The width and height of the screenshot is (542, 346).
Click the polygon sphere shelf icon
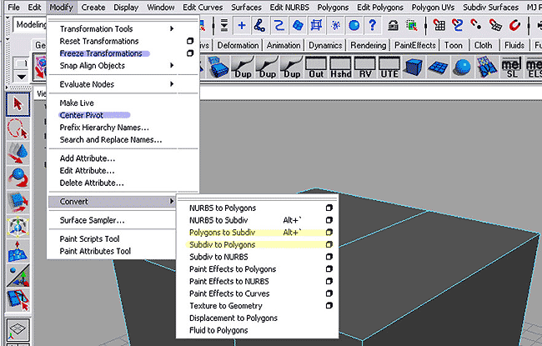click(x=463, y=68)
